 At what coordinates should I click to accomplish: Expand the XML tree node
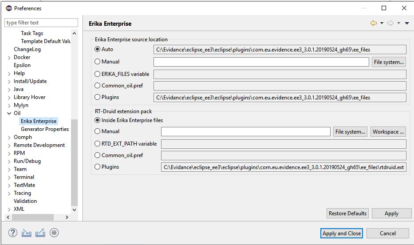(9, 209)
